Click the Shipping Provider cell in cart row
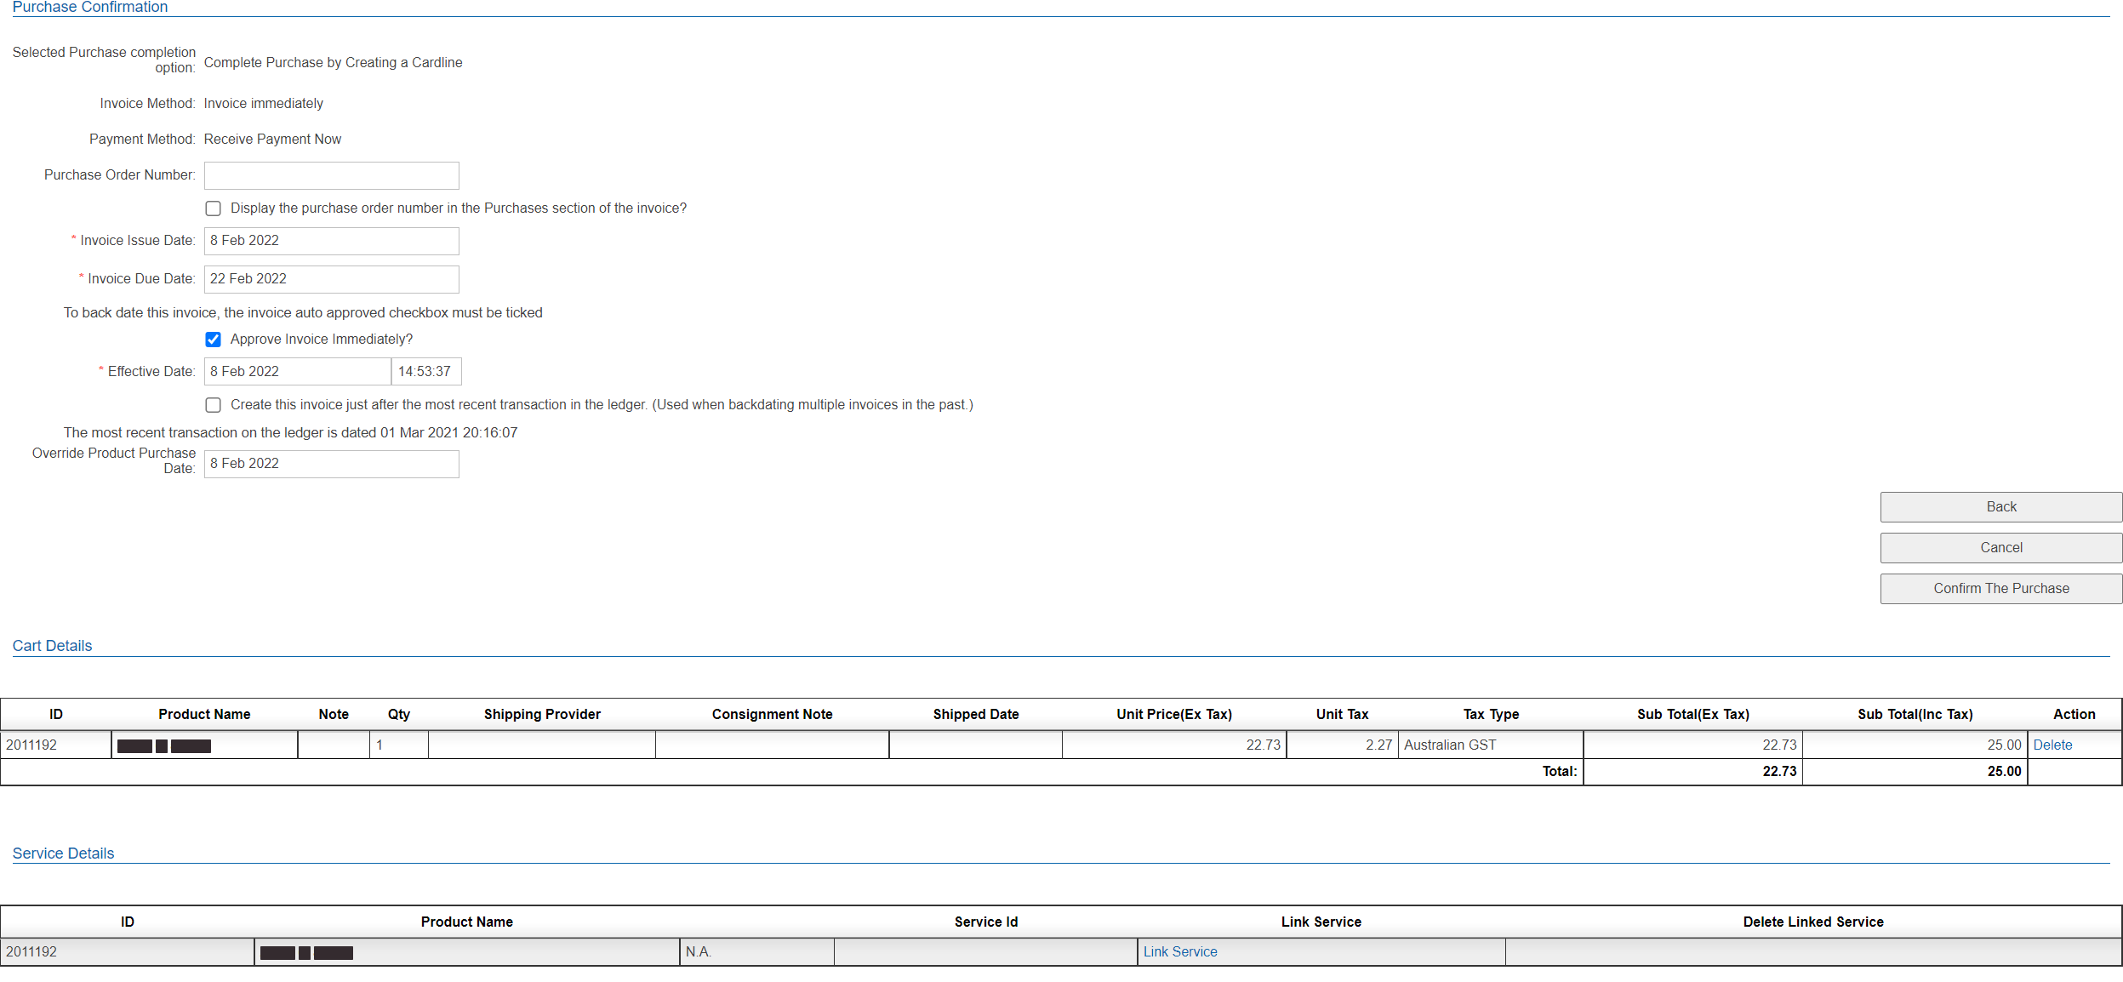The image size is (2123, 982). [x=542, y=745]
